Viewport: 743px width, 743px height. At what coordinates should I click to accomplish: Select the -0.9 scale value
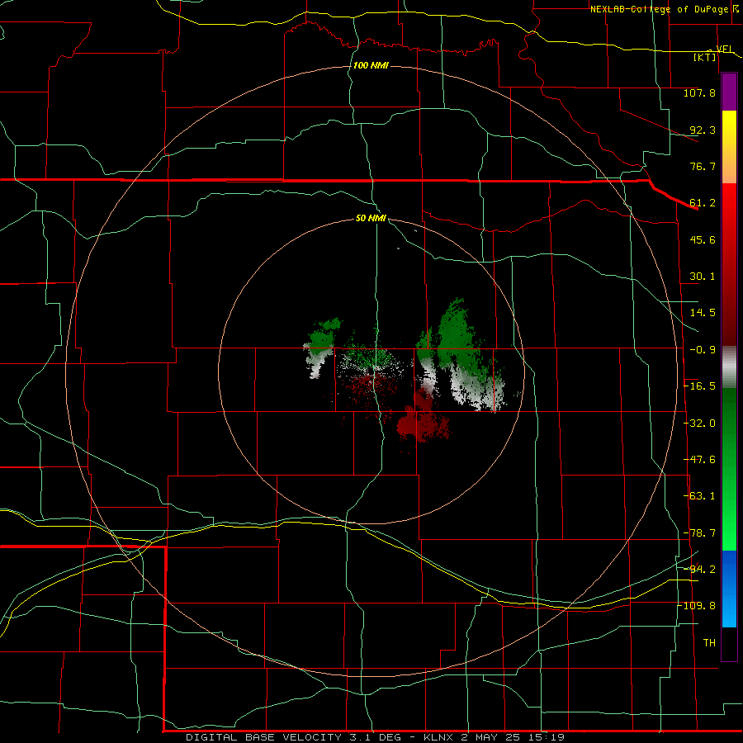(x=703, y=350)
